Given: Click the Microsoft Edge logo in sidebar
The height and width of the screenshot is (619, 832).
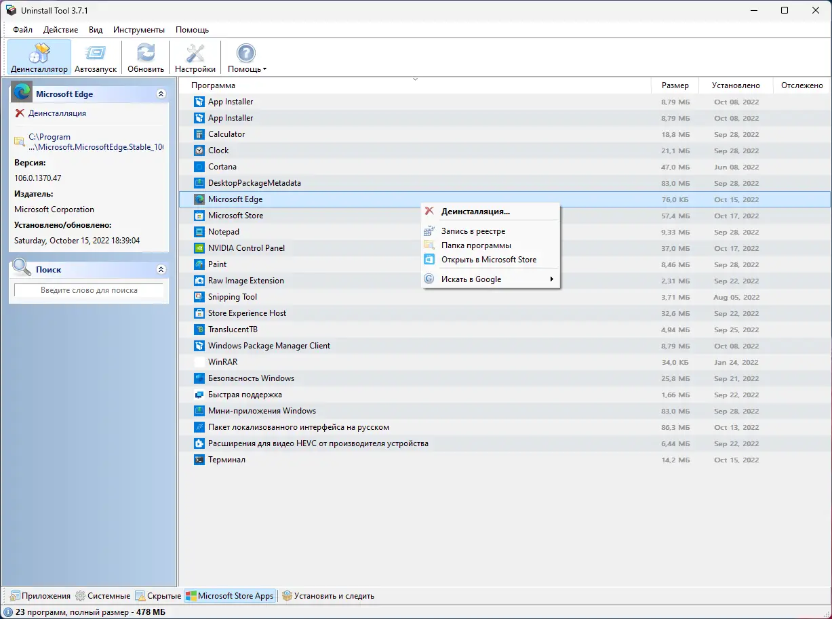Looking at the screenshot, I should (x=22, y=92).
